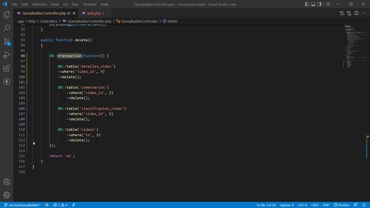Image resolution: width=370 pixels, height=208 pixels.
Task: Click Ln 96, Col 20 indicator
Action: [x=266, y=205]
